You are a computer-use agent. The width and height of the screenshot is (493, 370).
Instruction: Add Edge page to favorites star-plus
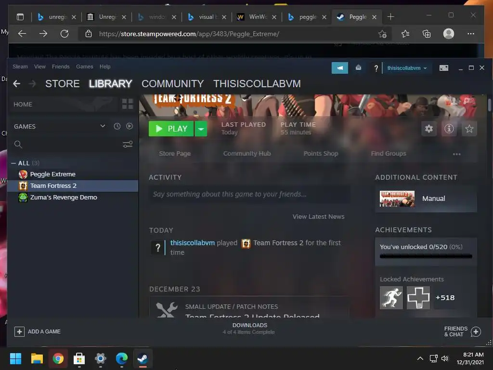[x=382, y=34]
